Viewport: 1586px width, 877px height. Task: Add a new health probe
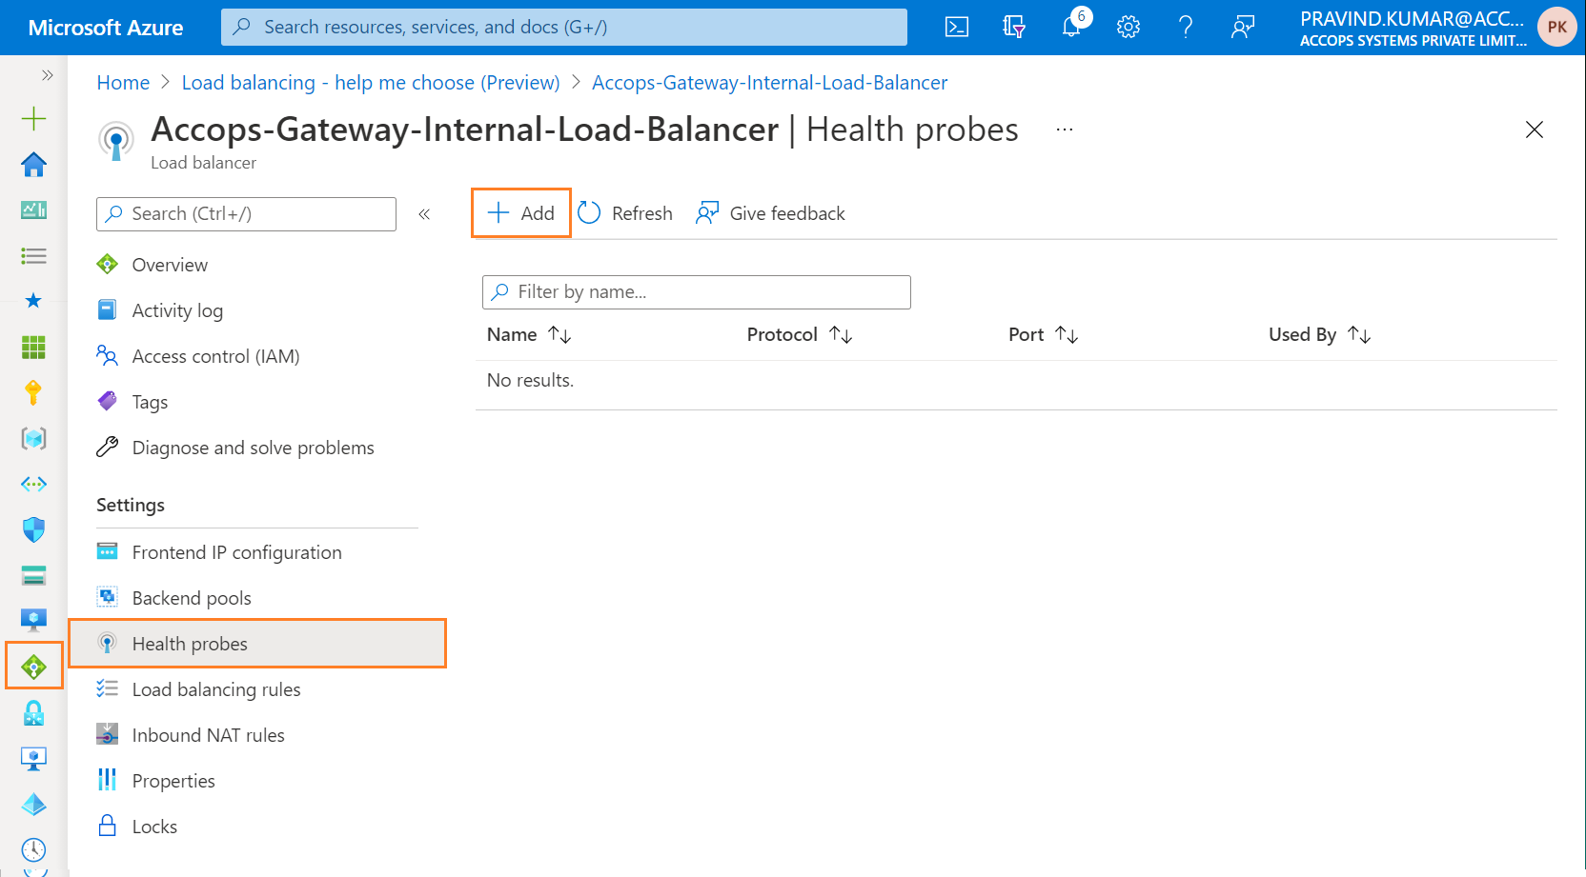click(x=521, y=213)
